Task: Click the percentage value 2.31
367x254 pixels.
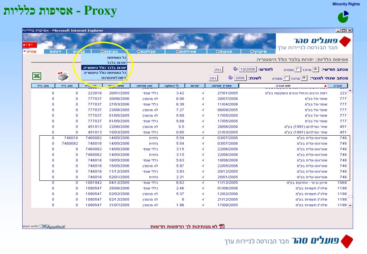Action: point(180,177)
